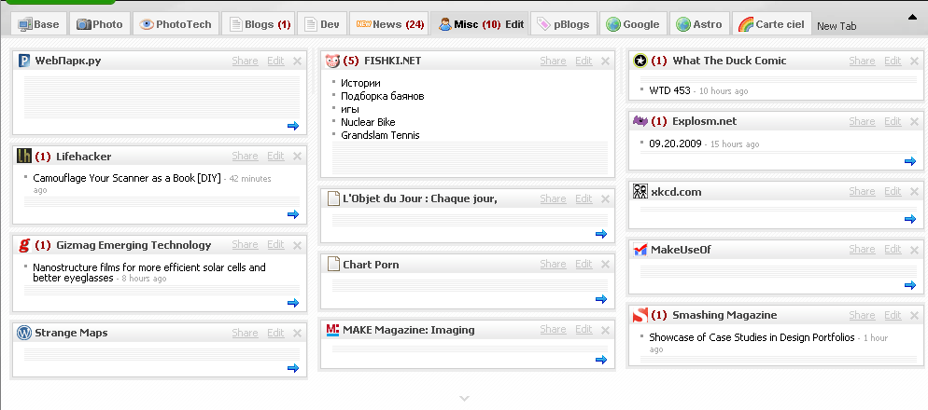Viewport: 928px width, 410px height.
Task: Edit the Misc tab
Action: pos(514,24)
